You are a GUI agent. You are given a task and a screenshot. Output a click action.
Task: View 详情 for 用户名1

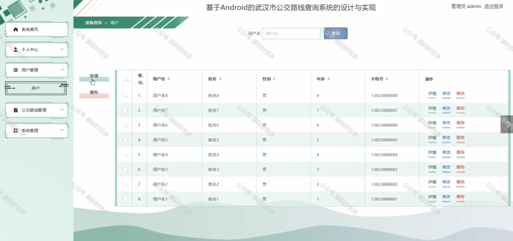(432, 197)
